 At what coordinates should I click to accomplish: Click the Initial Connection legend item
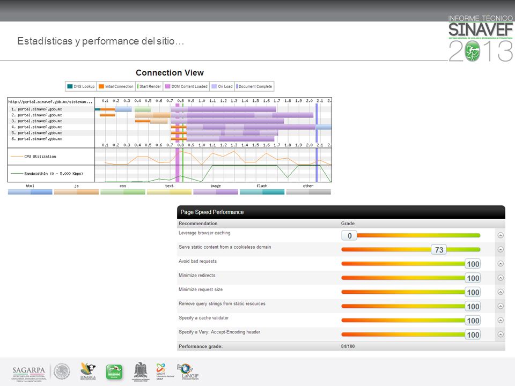point(116,86)
